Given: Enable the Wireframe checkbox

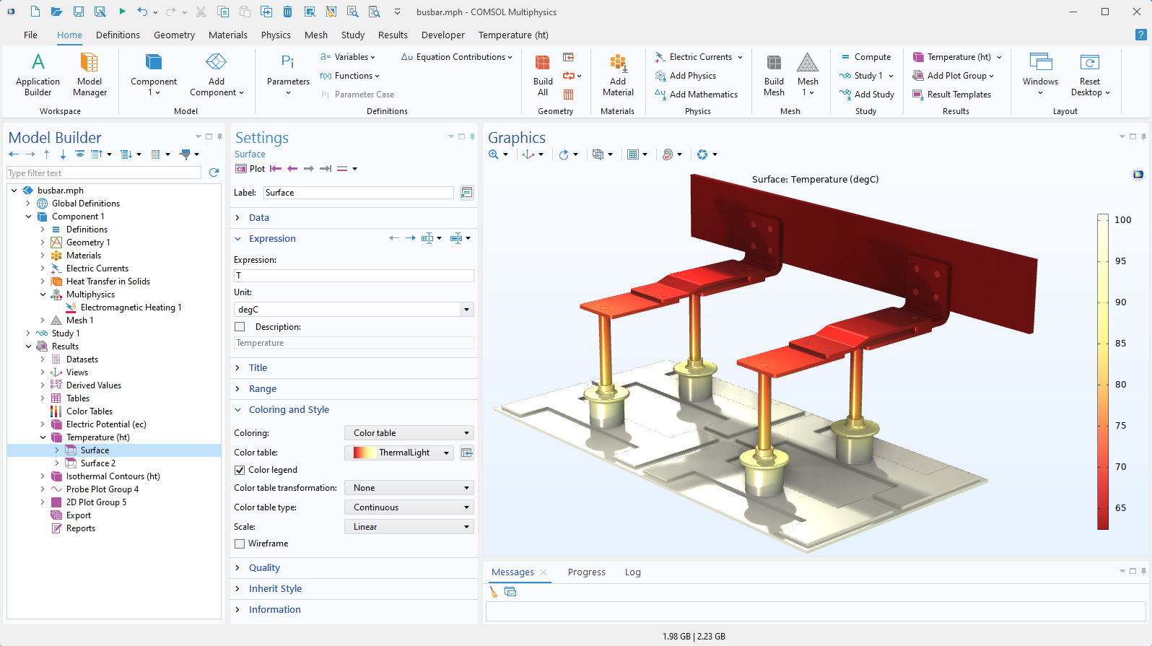Looking at the screenshot, I should (x=240, y=544).
